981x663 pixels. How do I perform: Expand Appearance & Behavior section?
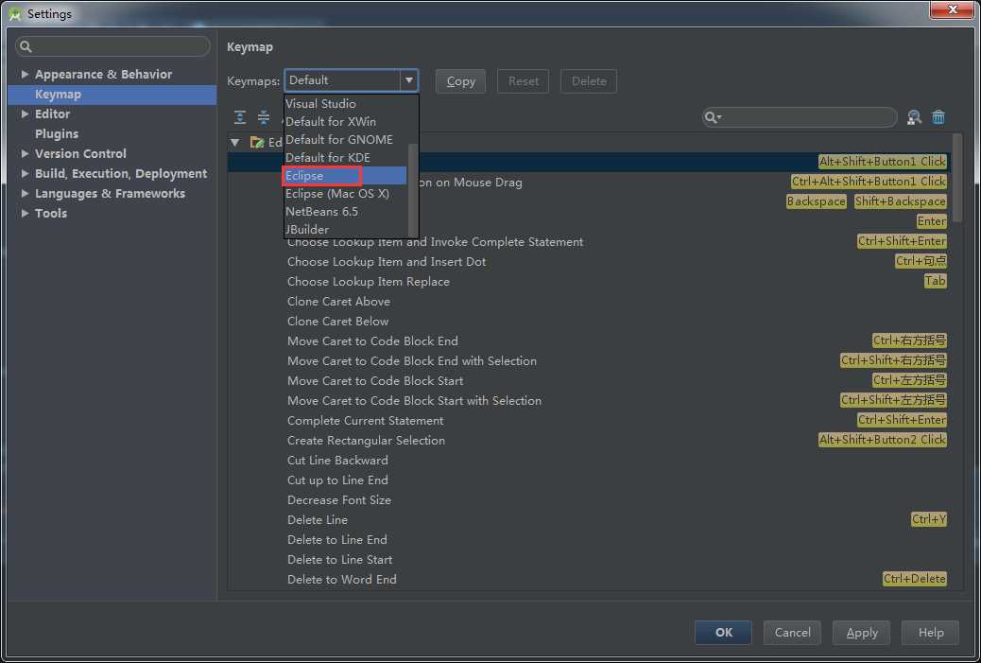pyautogui.click(x=25, y=74)
